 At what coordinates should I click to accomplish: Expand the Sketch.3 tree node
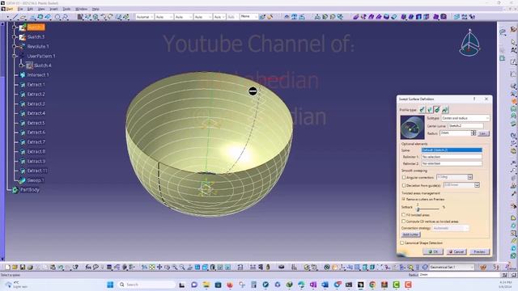pyautogui.click(x=15, y=37)
